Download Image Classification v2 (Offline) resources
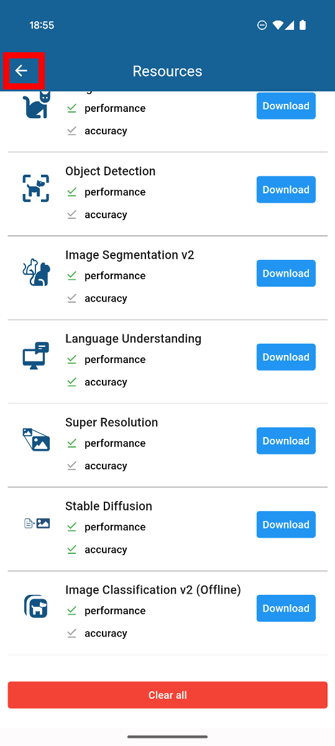 pos(286,608)
